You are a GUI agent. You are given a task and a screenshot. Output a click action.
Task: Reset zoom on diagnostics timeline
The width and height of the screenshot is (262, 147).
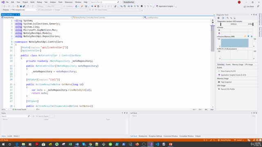(235, 18)
